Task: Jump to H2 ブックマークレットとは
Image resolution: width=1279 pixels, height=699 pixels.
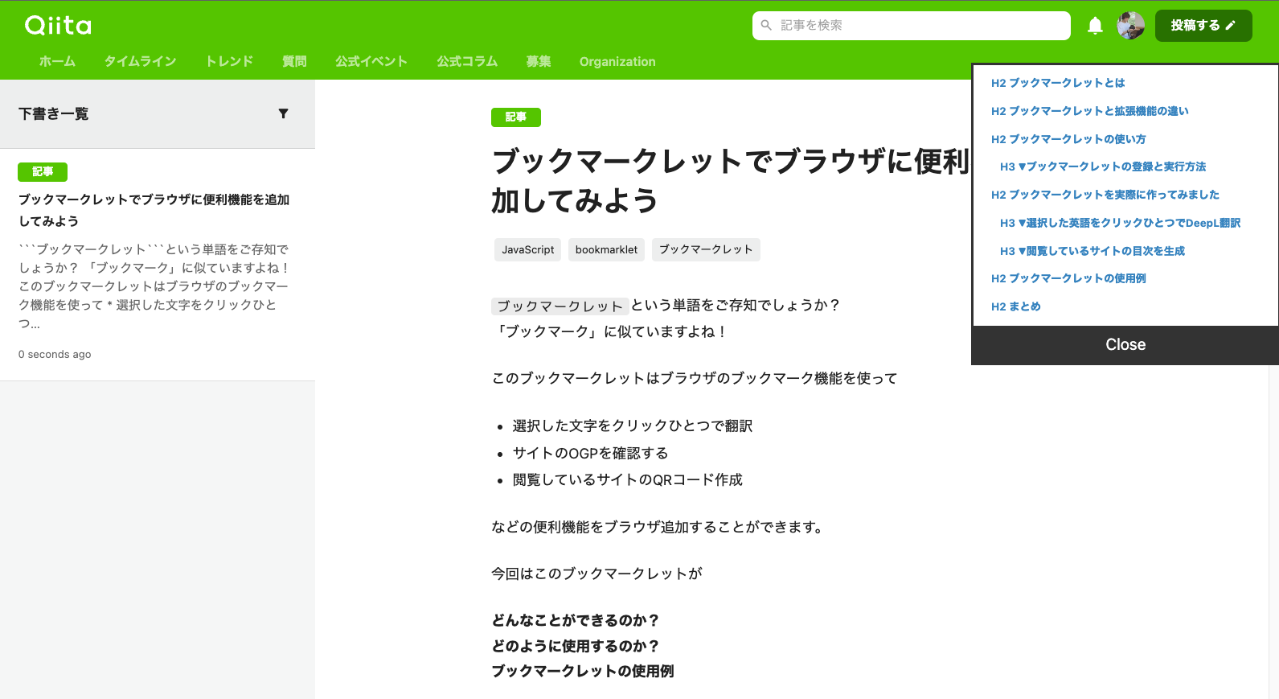Action: point(1058,83)
